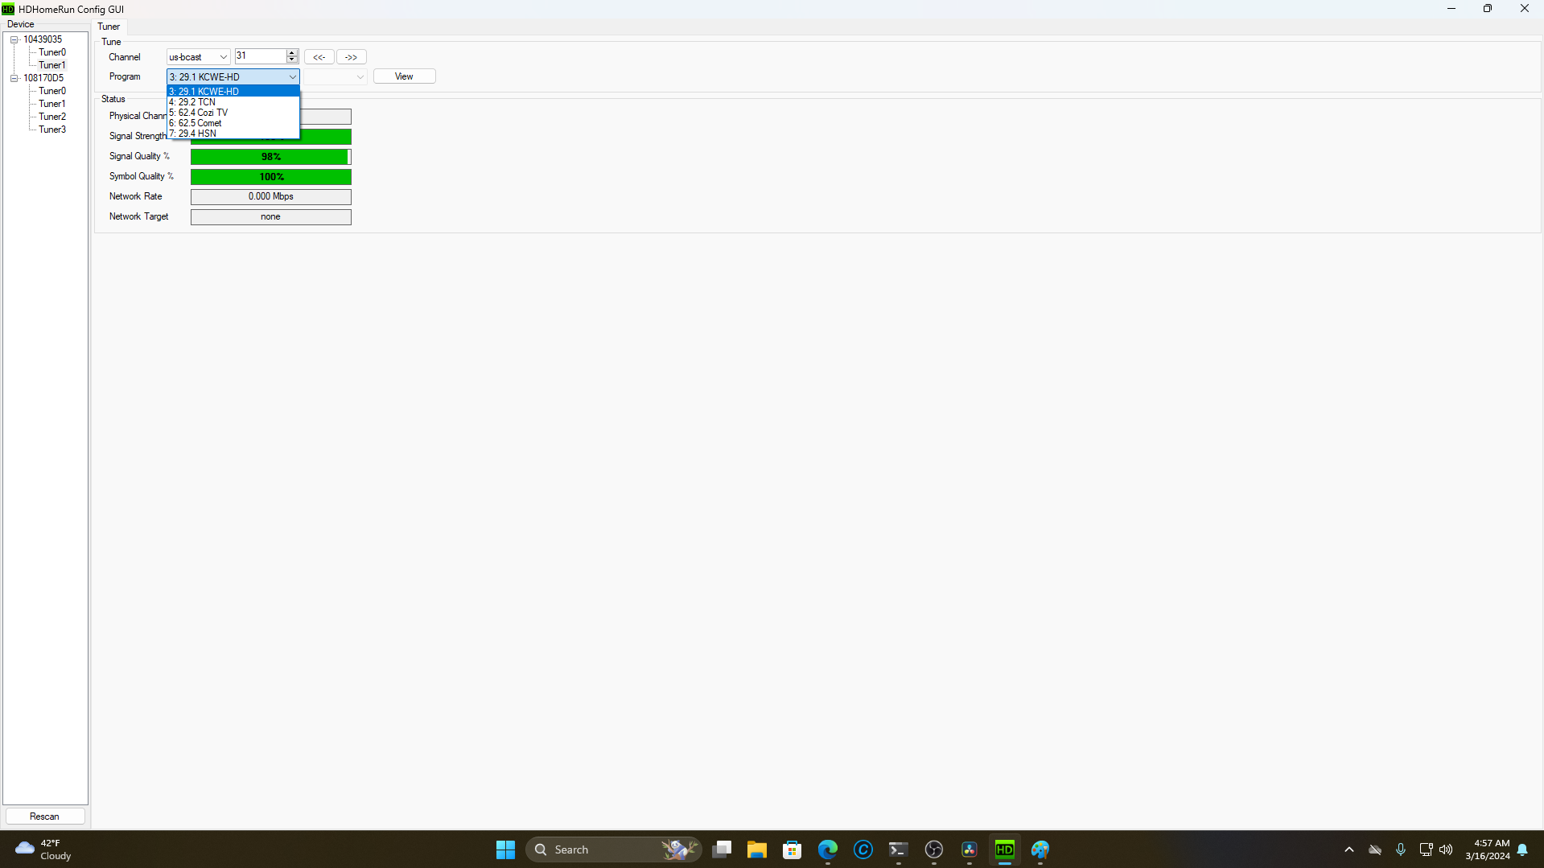This screenshot has height=868, width=1544.
Task: Select Tuner1 under device 108170D5
Action: pyautogui.click(x=52, y=104)
